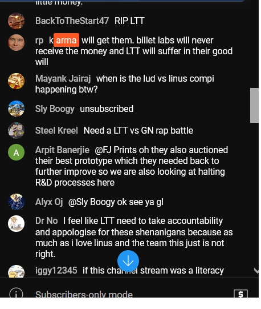Open Mayank Jairaj's avatar image
This screenshot has width=261, height=309.
pyautogui.click(x=16, y=81)
